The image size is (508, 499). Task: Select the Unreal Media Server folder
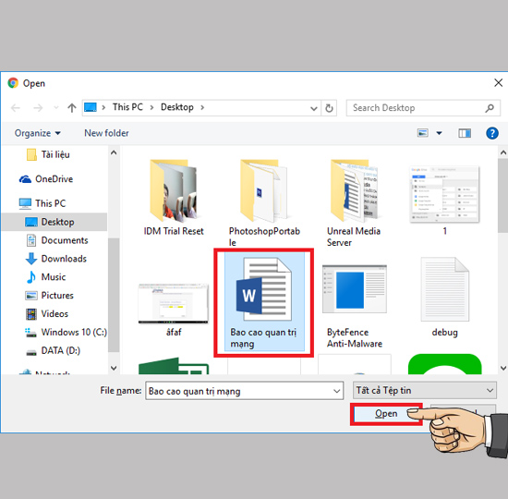[x=354, y=202]
